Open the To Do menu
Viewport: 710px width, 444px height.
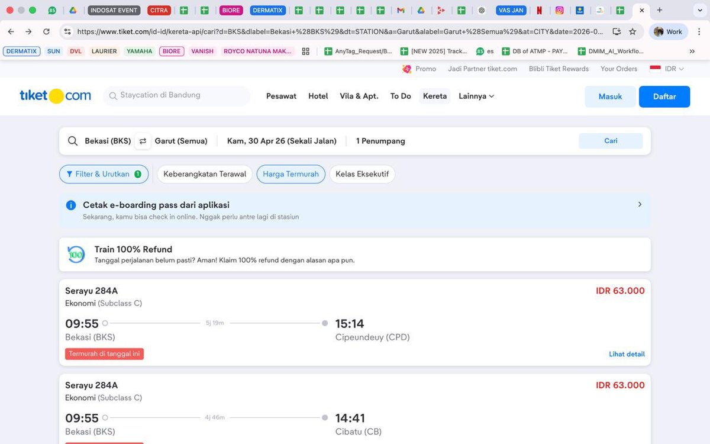point(401,96)
